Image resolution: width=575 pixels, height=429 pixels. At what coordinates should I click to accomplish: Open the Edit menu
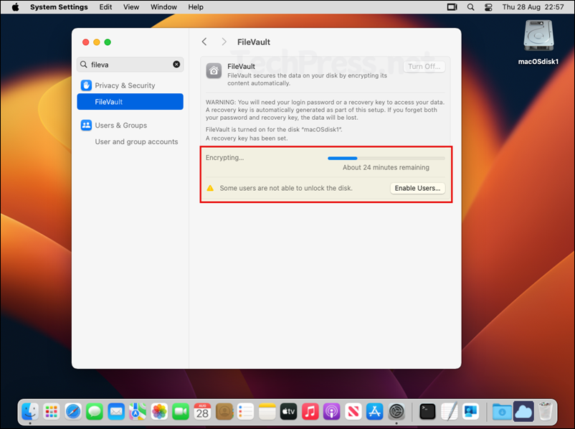tap(105, 7)
